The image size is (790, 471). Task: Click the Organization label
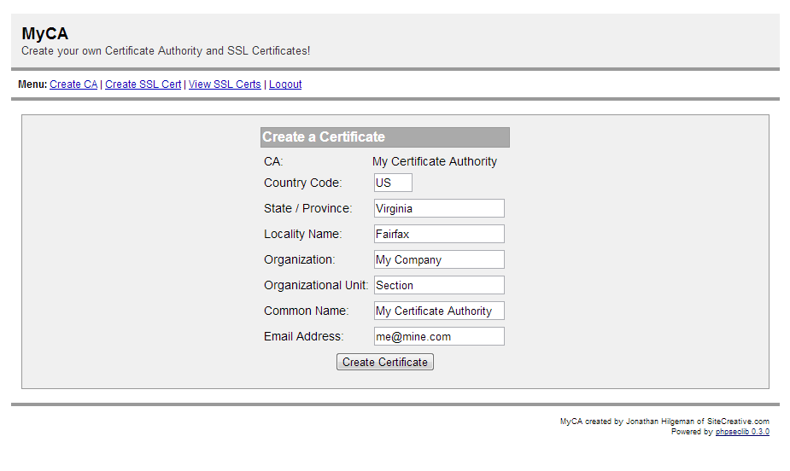coord(299,259)
